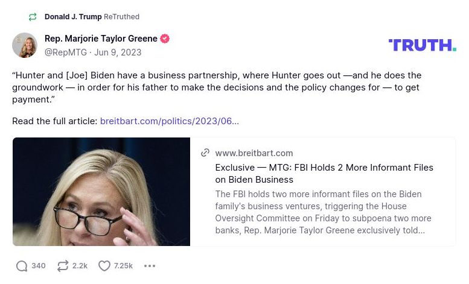
Task: Click the Donald J. Trump name
Action: [x=72, y=17]
